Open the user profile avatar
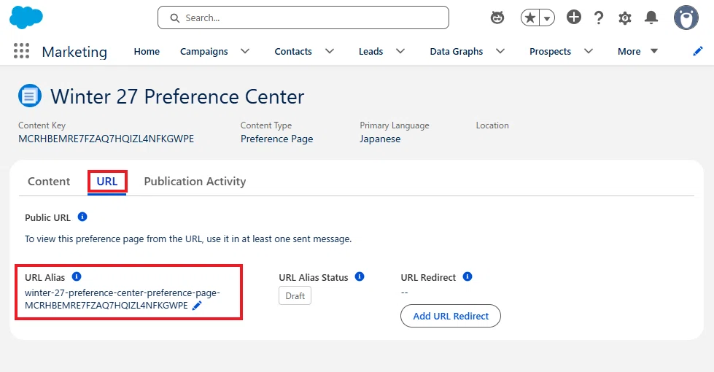The height and width of the screenshot is (372, 714). [686, 18]
